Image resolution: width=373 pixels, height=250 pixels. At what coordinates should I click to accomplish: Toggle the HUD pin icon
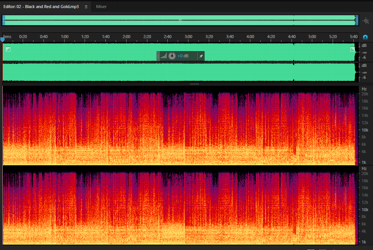pos(201,56)
